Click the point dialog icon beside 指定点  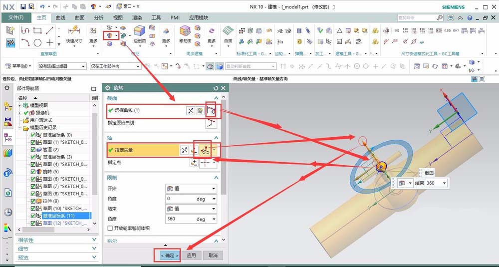pyautogui.click(x=194, y=163)
